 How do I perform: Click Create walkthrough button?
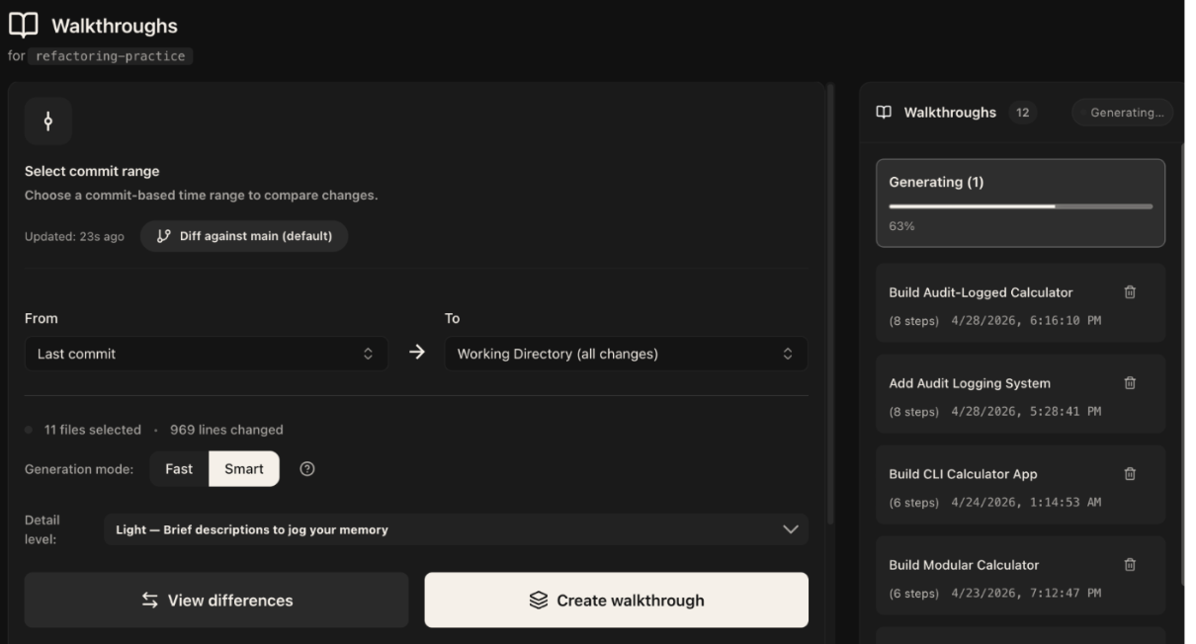(x=617, y=601)
